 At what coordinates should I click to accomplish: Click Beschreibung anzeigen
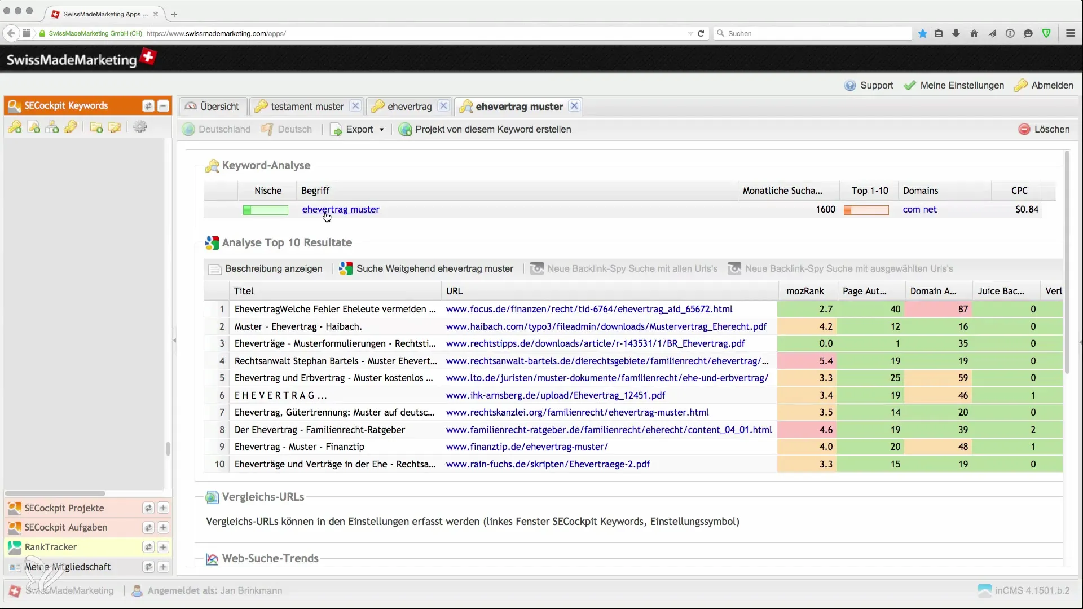coord(266,269)
